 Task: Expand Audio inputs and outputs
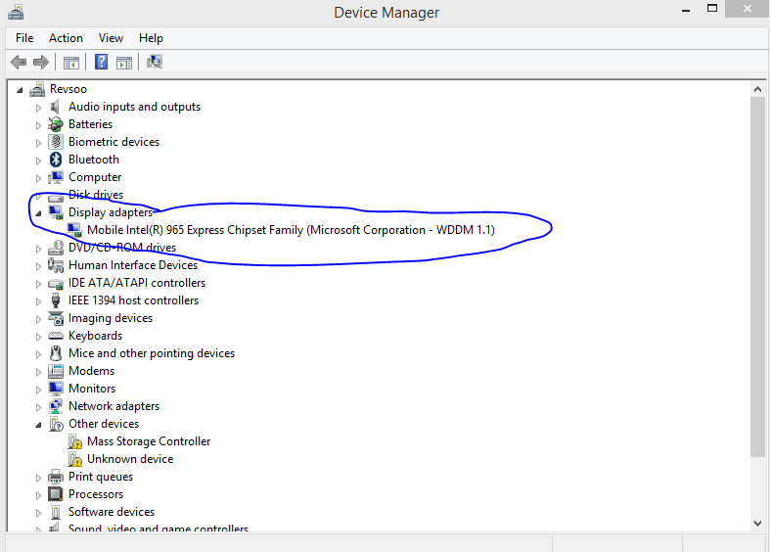click(38, 108)
